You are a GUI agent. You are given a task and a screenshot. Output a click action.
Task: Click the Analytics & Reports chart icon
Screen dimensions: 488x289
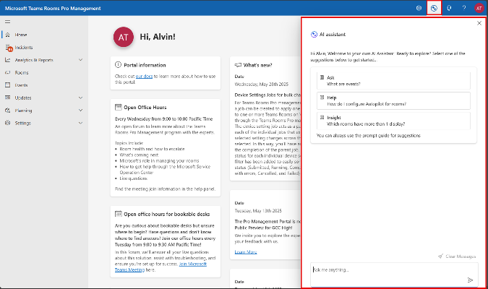click(x=8, y=60)
